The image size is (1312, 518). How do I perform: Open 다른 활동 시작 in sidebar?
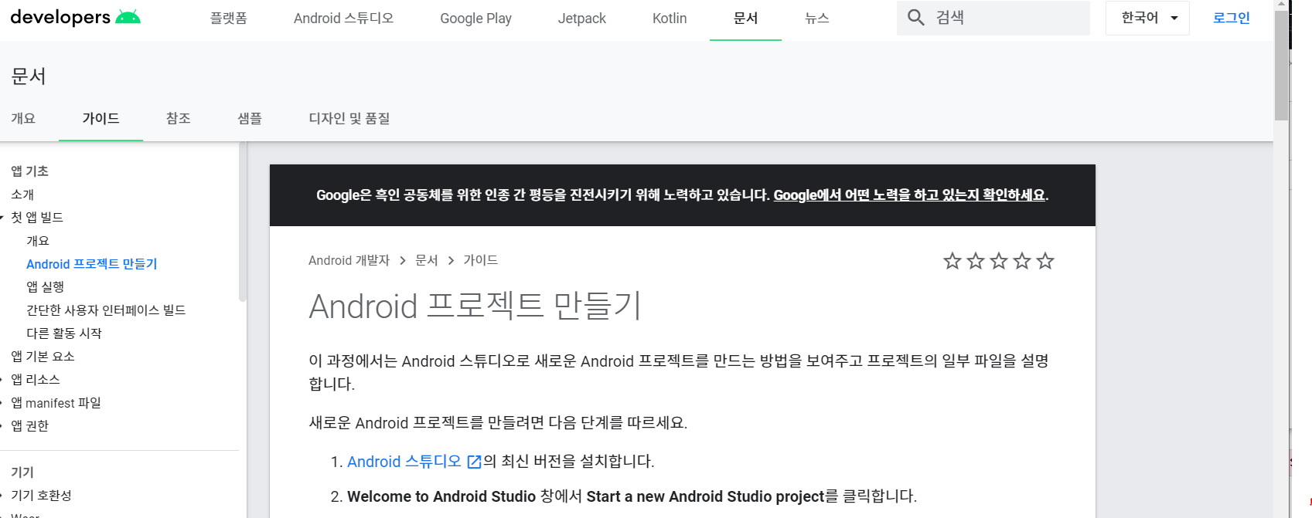(x=64, y=333)
